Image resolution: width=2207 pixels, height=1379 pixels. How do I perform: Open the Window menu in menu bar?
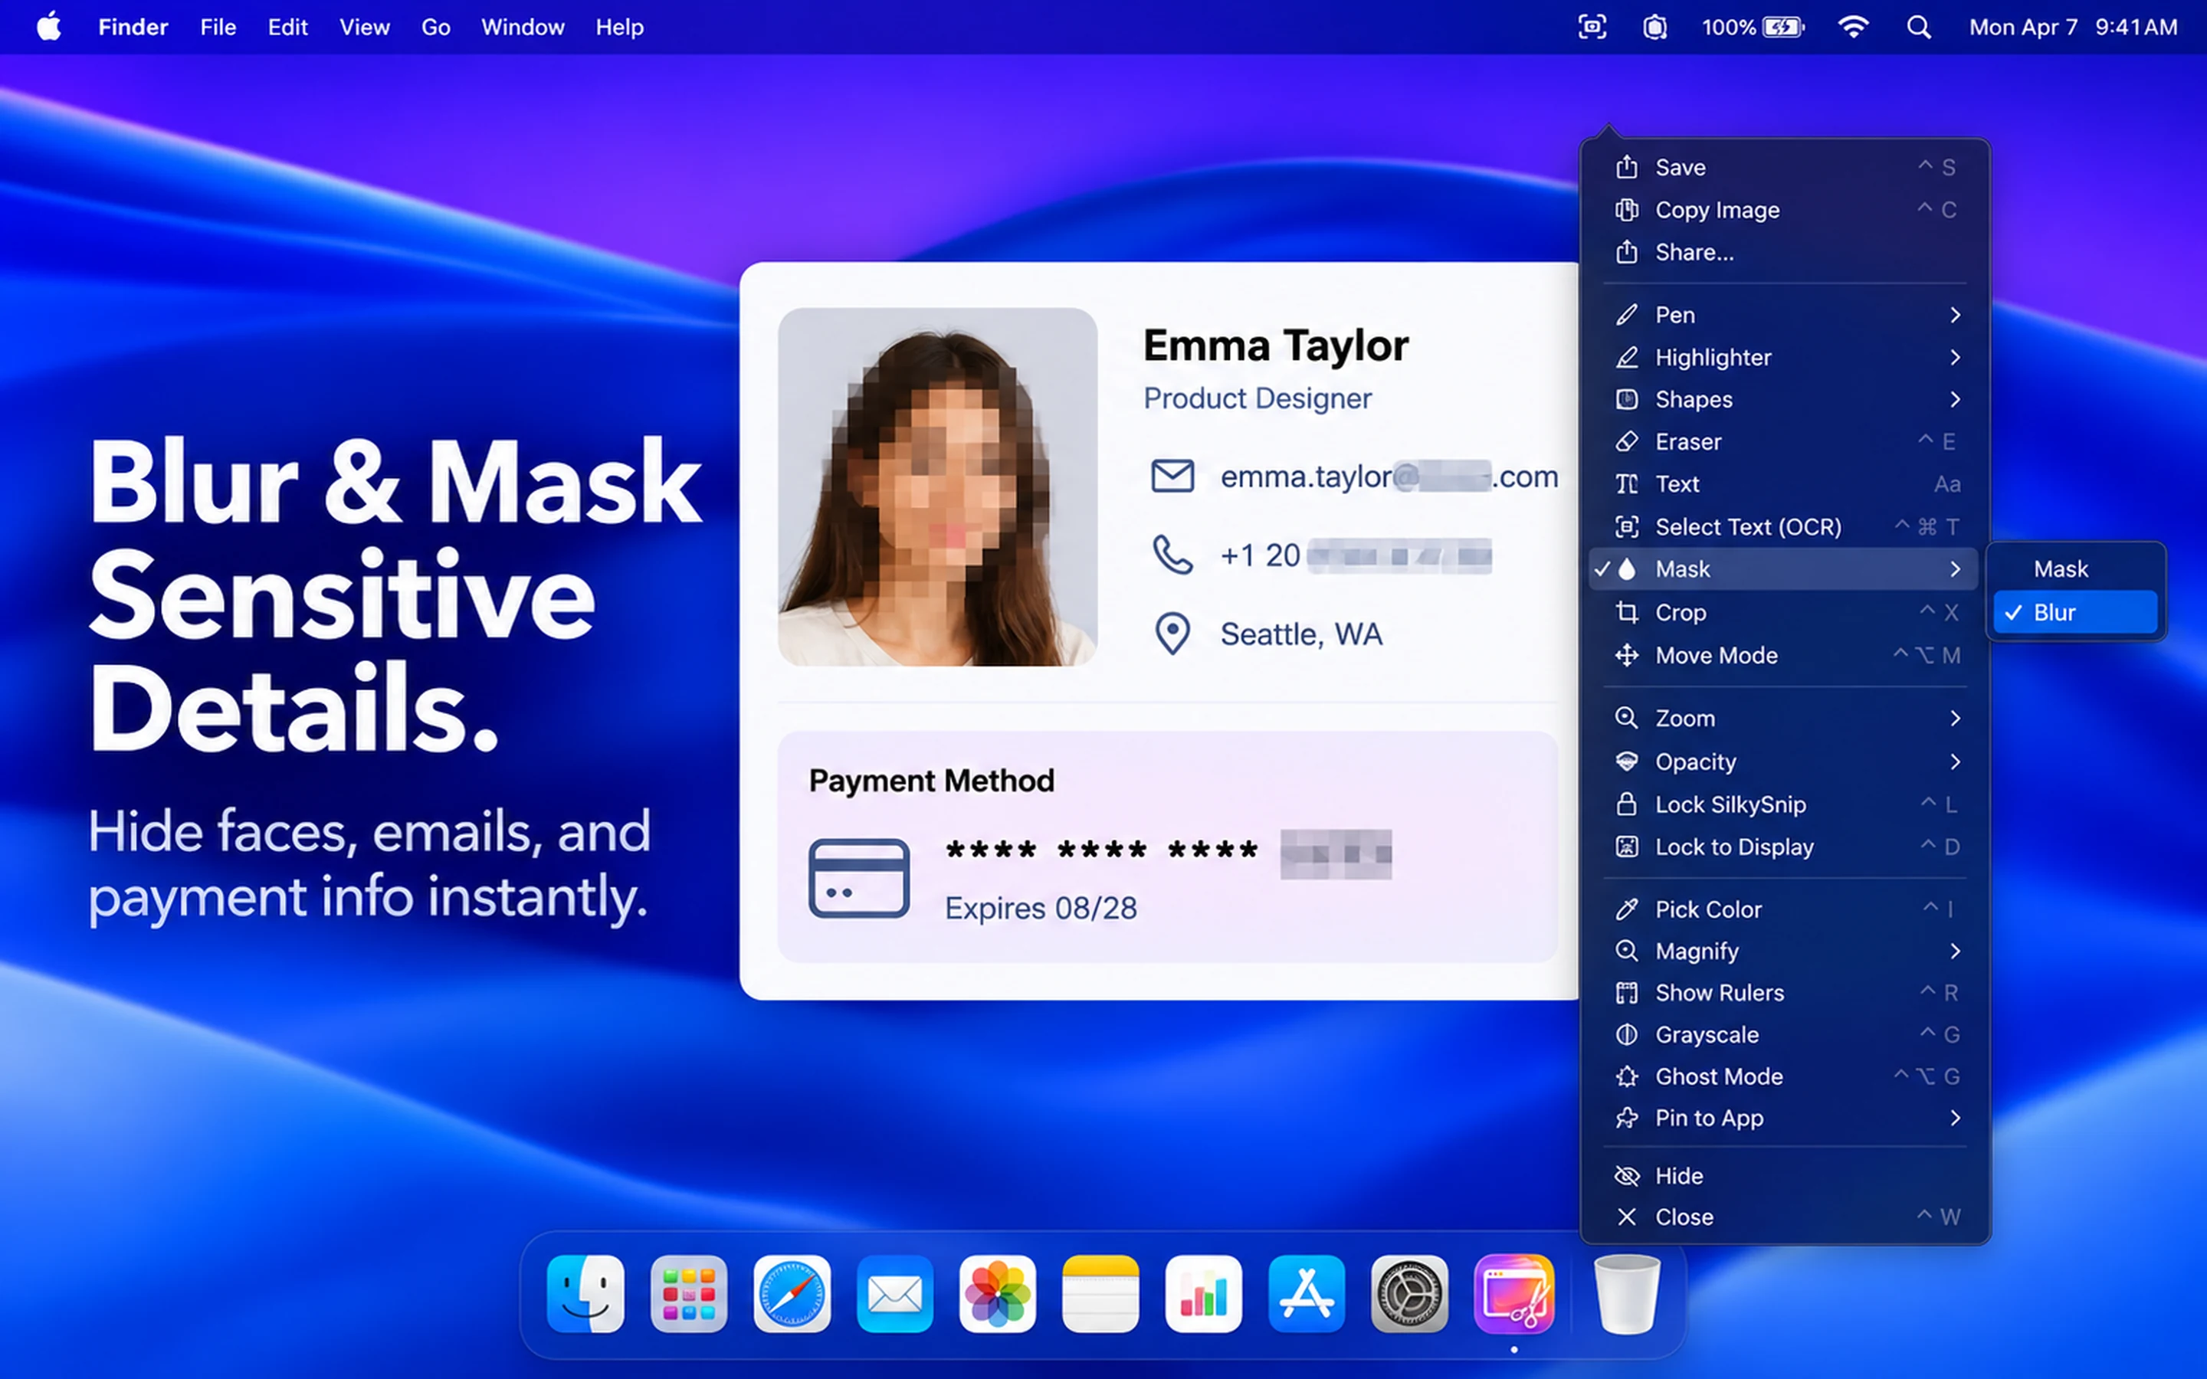[523, 28]
